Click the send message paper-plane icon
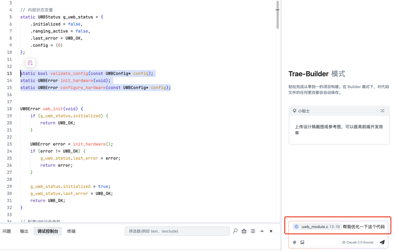Viewport: 395px width, 251px height. pyautogui.click(x=382, y=242)
